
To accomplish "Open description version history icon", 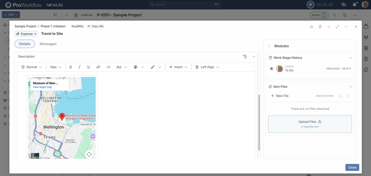I will click(x=245, y=57).
